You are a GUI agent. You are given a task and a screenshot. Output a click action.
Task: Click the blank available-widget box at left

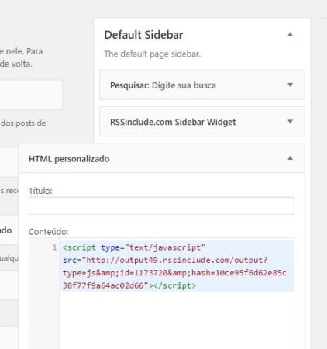pos(31,95)
